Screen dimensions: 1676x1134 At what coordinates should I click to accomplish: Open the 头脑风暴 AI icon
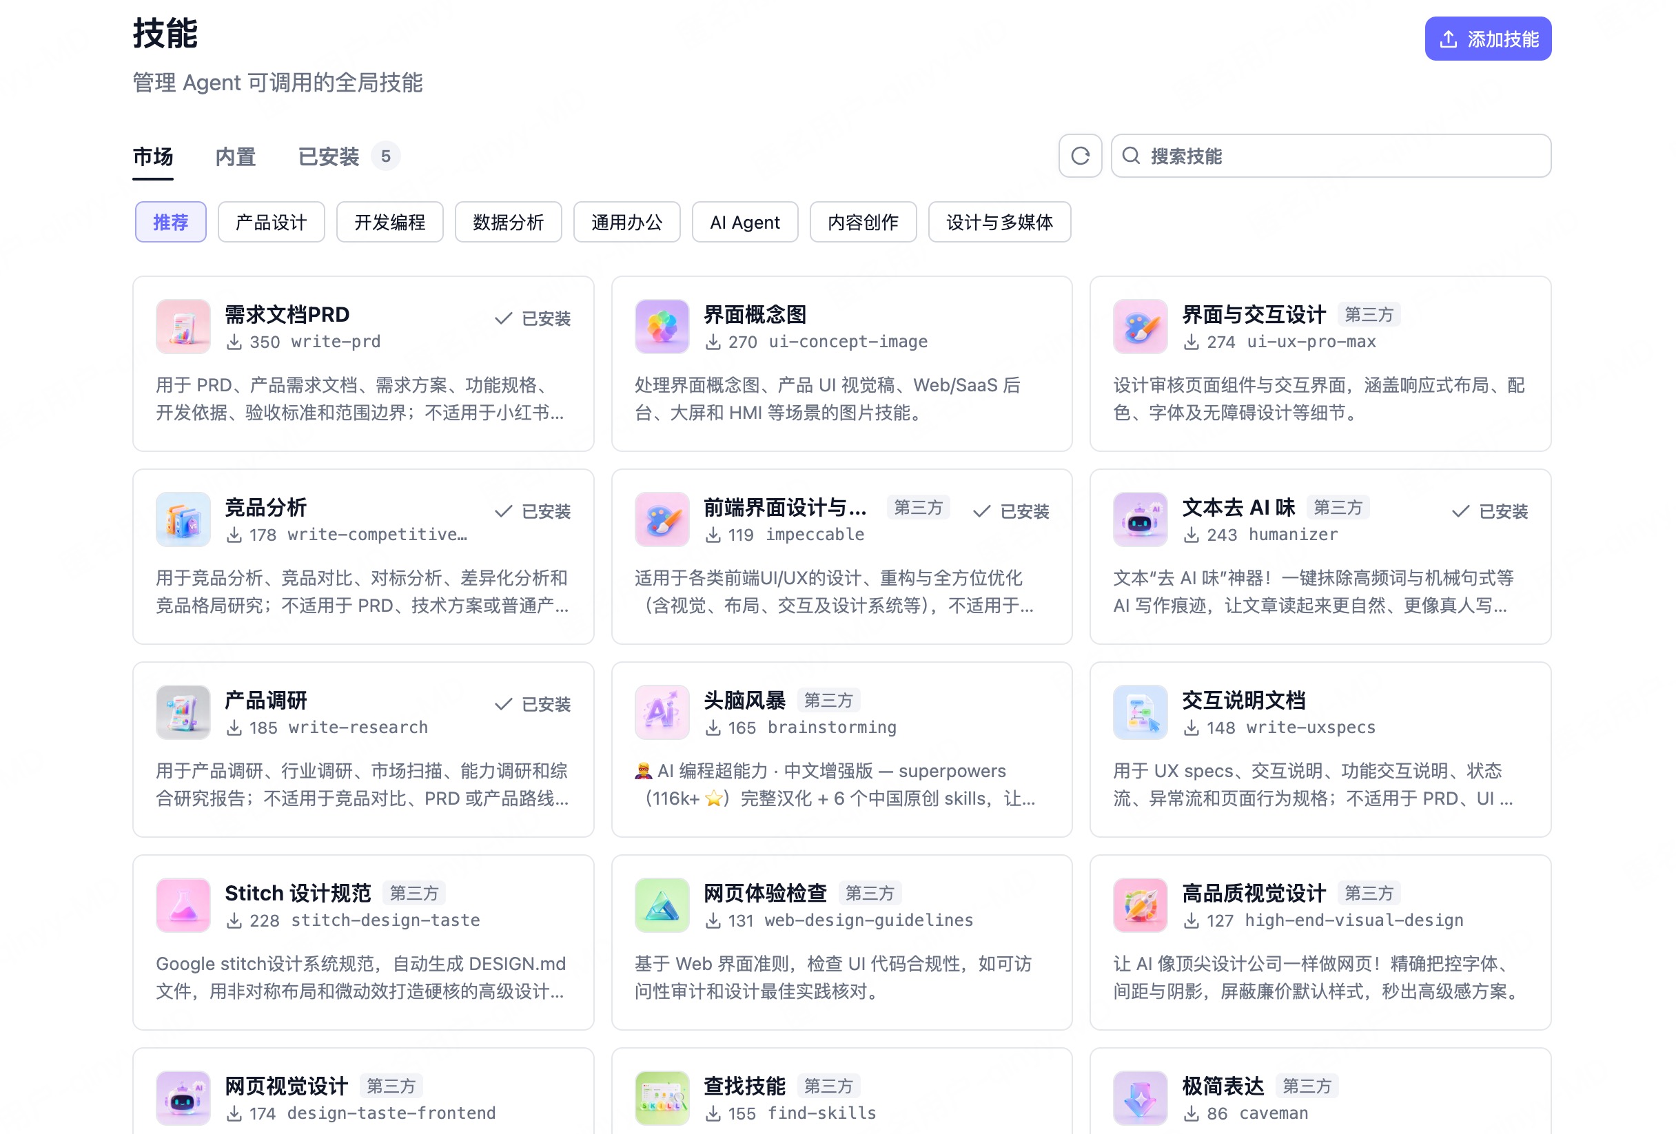pos(662,712)
